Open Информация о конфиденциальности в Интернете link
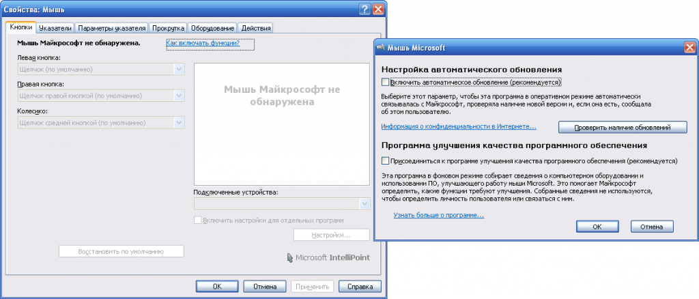 pyautogui.click(x=459, y=126)
